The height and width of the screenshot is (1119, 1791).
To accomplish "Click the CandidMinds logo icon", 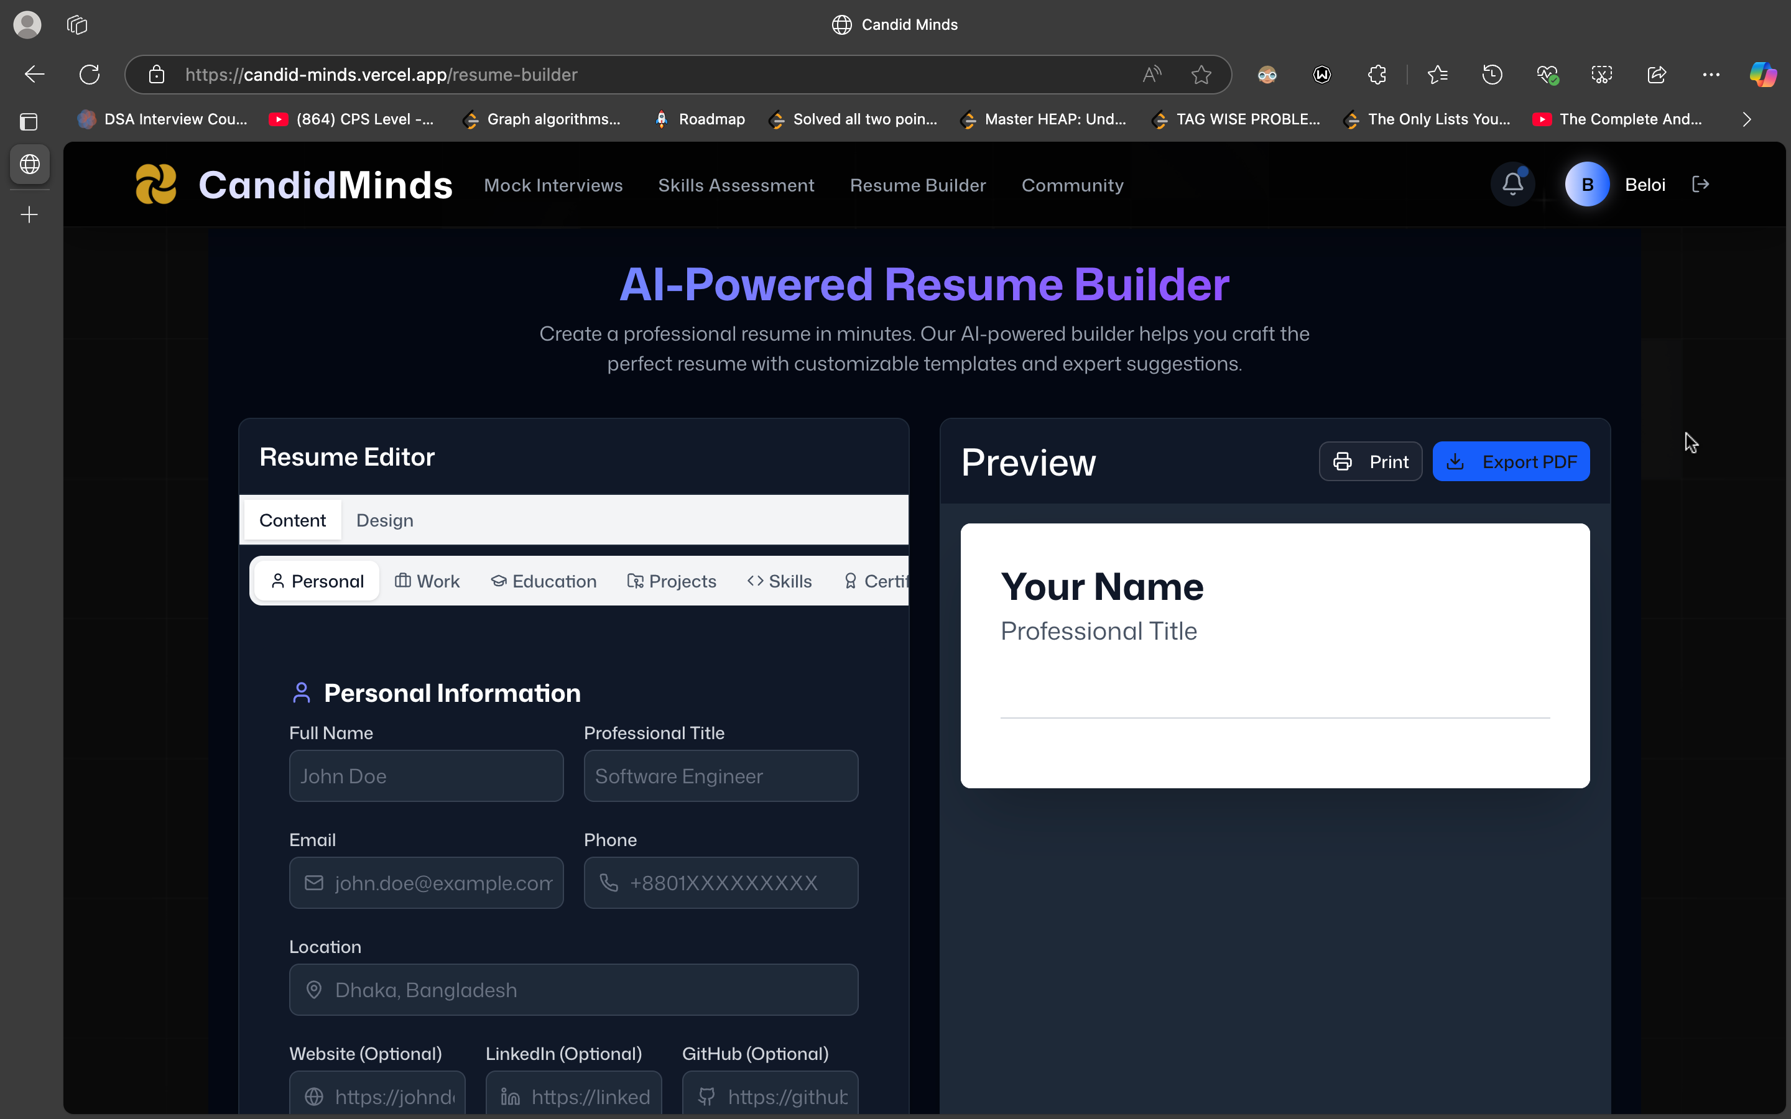I will coord(156,184).
